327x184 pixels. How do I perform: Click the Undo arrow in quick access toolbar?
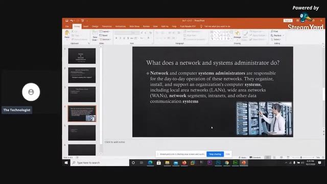[x=72, y=20]
